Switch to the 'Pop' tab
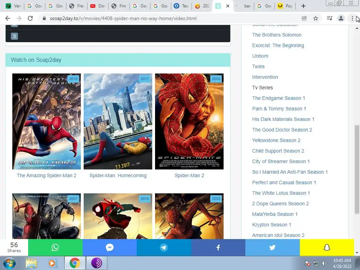This screenshot has width=360, height=270. (285, 6)
